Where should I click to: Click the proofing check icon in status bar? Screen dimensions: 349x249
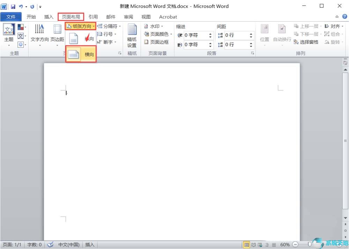[51, 244]
